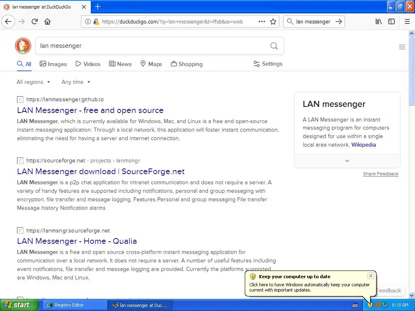Click the page scrollbar down arrow

tap(411, 295)
